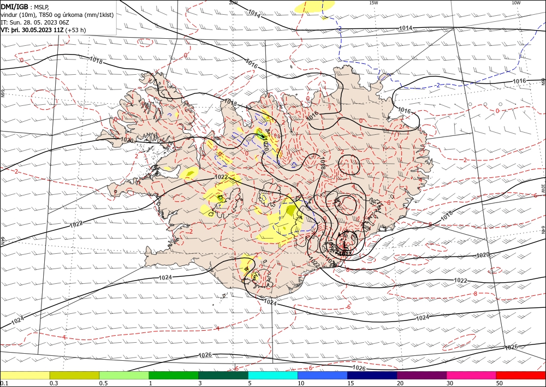Viewport: 546px width, 387px height.
Task: Select the dark green 3–5 legend swatch
Action: point(223,375)
